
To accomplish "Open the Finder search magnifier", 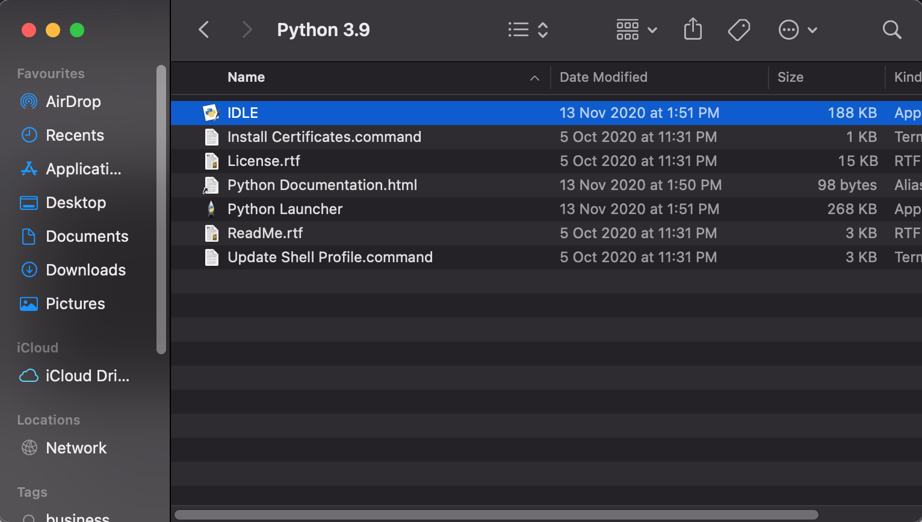I will (891, 29).
